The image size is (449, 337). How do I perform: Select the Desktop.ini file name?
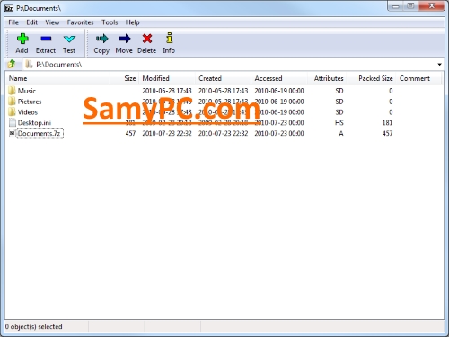pyautogui.click(x=34, y=123)
